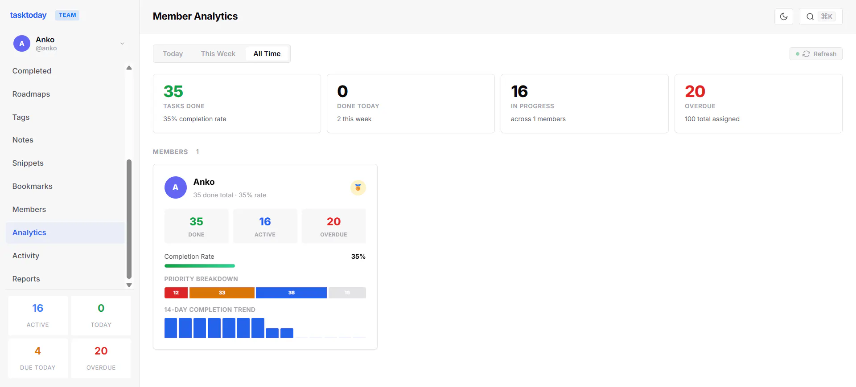
Task: Open search with the magnifier icon
Action: [810, 16]
